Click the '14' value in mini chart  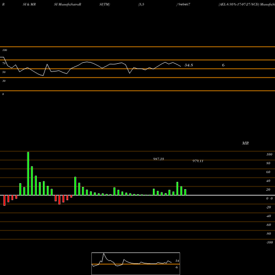pos(177,261)
